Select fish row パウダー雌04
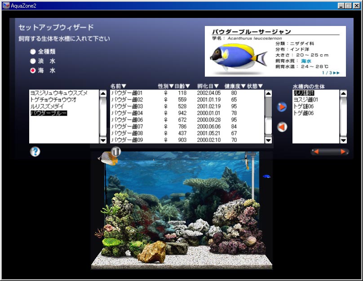The height and width of the screenshot is (281, 363). click(187, 113)
